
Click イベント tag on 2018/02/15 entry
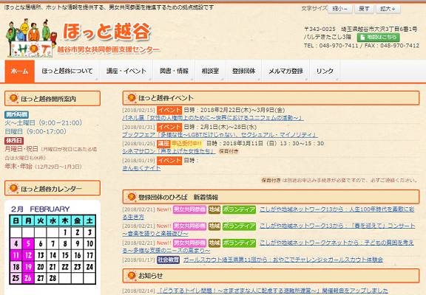point(169,110)
